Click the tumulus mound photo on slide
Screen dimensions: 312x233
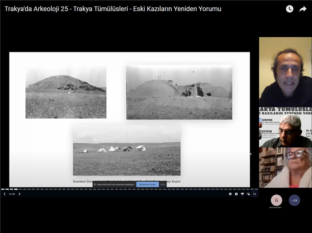[66, 92]
